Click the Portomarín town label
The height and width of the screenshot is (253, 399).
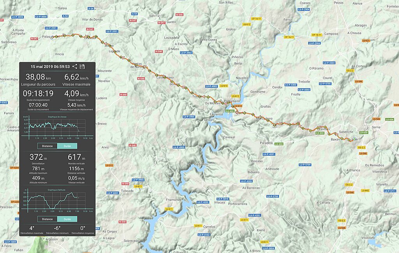pyautogui.click(x=232, y=101)
